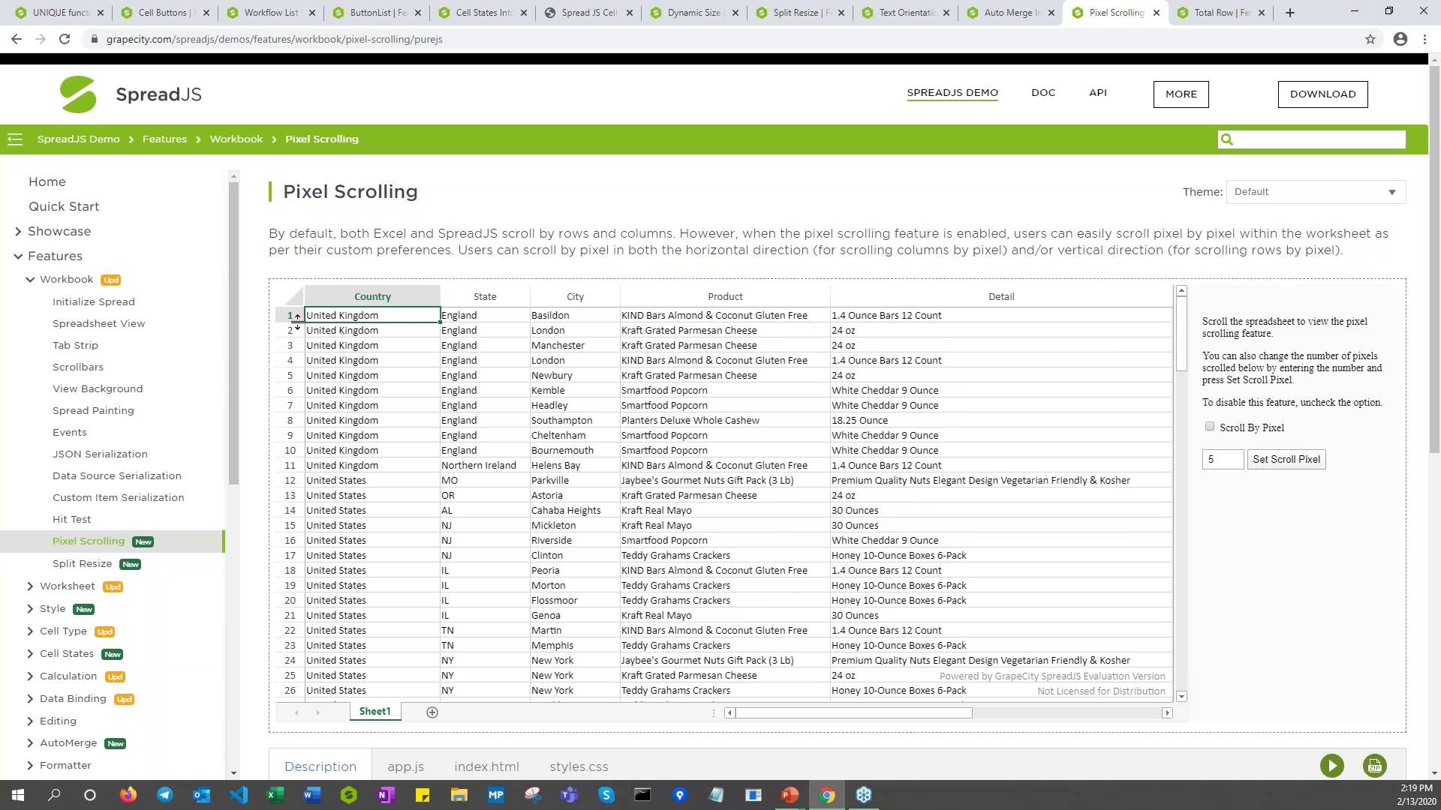Click the site search input field

[1319, 139]
